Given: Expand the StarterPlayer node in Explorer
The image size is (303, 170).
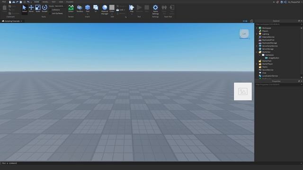Looking at the screenshot, I should tap(257, 64).
